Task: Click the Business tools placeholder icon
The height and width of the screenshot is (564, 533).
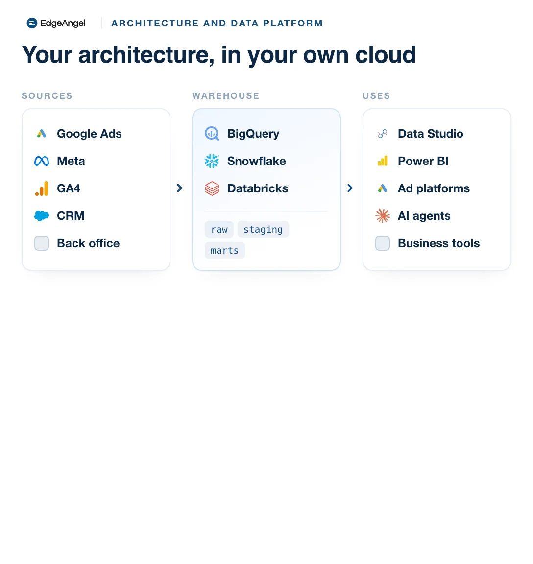Action: pyautogui.click(x=383, y=243)
